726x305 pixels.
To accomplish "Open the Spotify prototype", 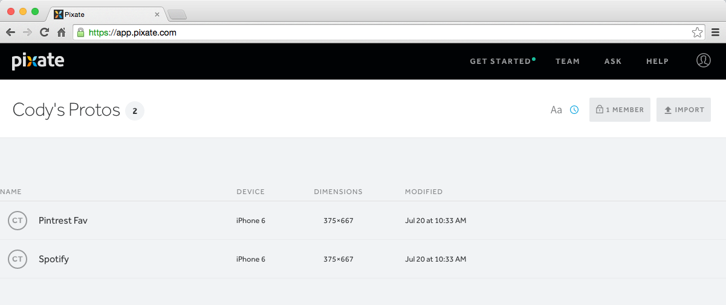I will click(x=54, y=259).
